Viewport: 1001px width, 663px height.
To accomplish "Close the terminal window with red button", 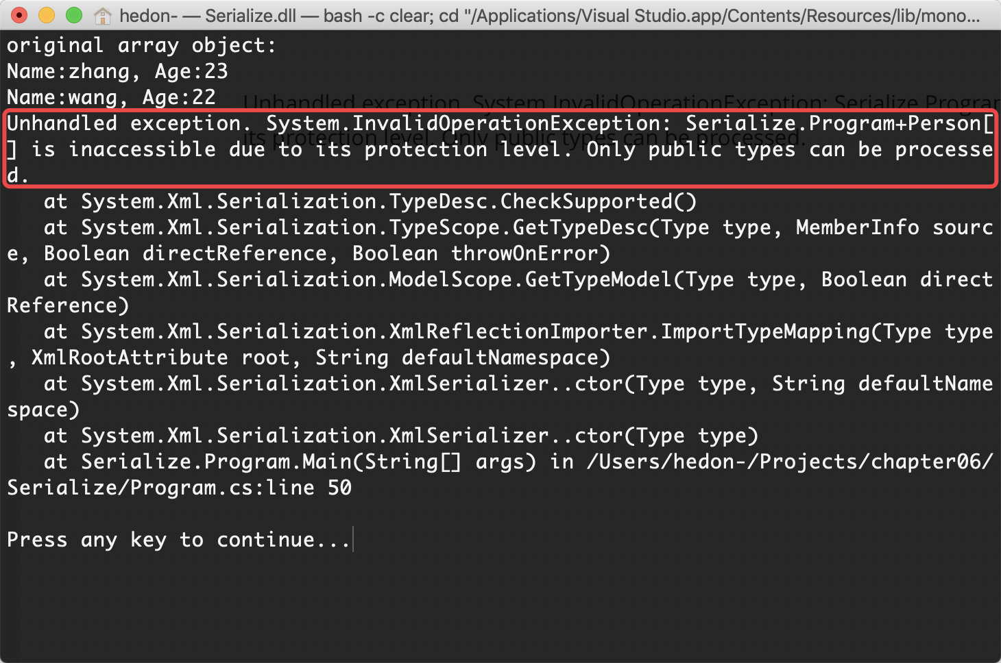I will (x=20, y=15).
